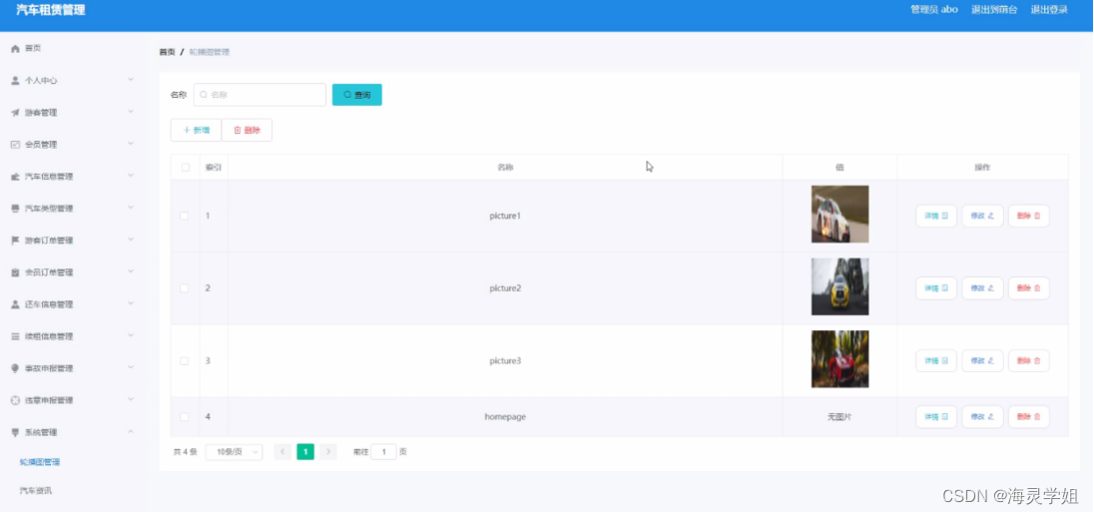1094x514 pixels.
Task: Expand 游客管理 using its chevron
Action: tap(131, 113)
